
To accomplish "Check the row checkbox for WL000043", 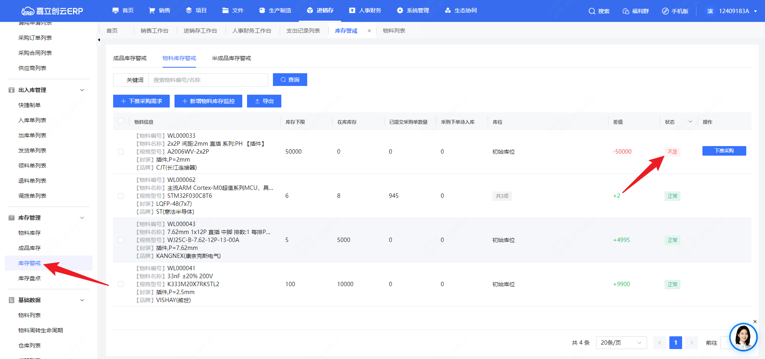I will (x=121, y=240).
